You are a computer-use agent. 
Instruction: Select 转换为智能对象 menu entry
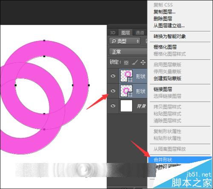pos(170,36)
